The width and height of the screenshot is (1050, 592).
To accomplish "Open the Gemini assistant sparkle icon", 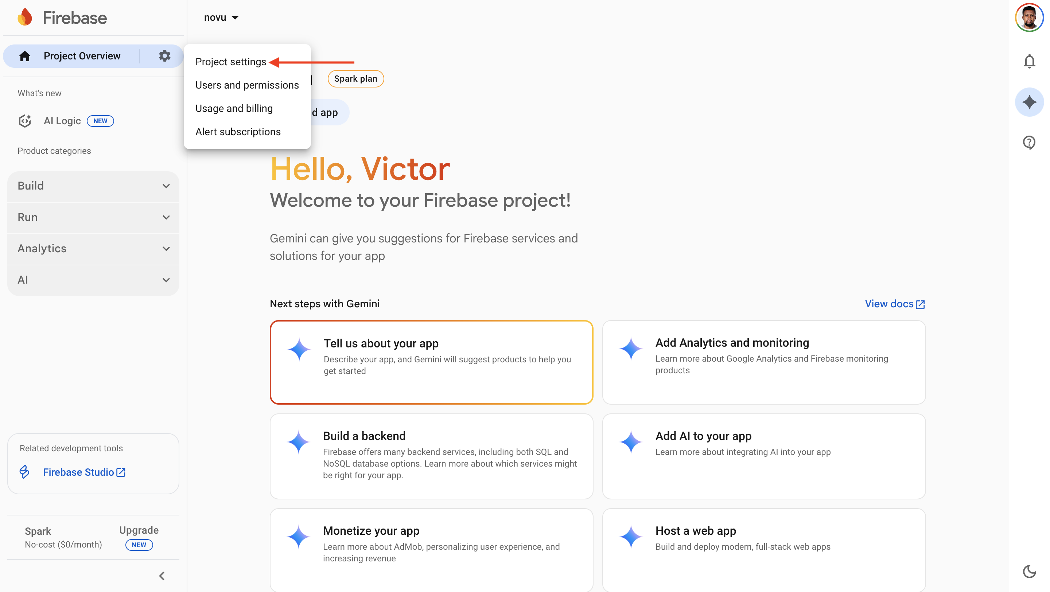I will coord(1030,102).
